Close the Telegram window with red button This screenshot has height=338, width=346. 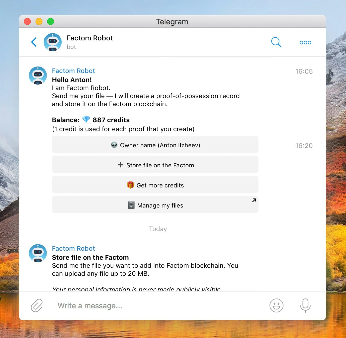point(27,22)
